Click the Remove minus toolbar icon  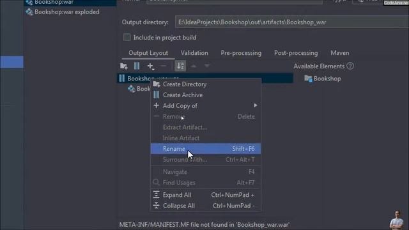(x=164, y=66)
